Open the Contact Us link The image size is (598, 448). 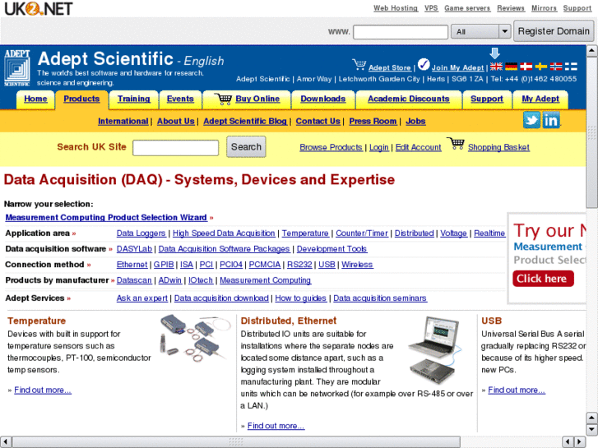coord(318,121)
